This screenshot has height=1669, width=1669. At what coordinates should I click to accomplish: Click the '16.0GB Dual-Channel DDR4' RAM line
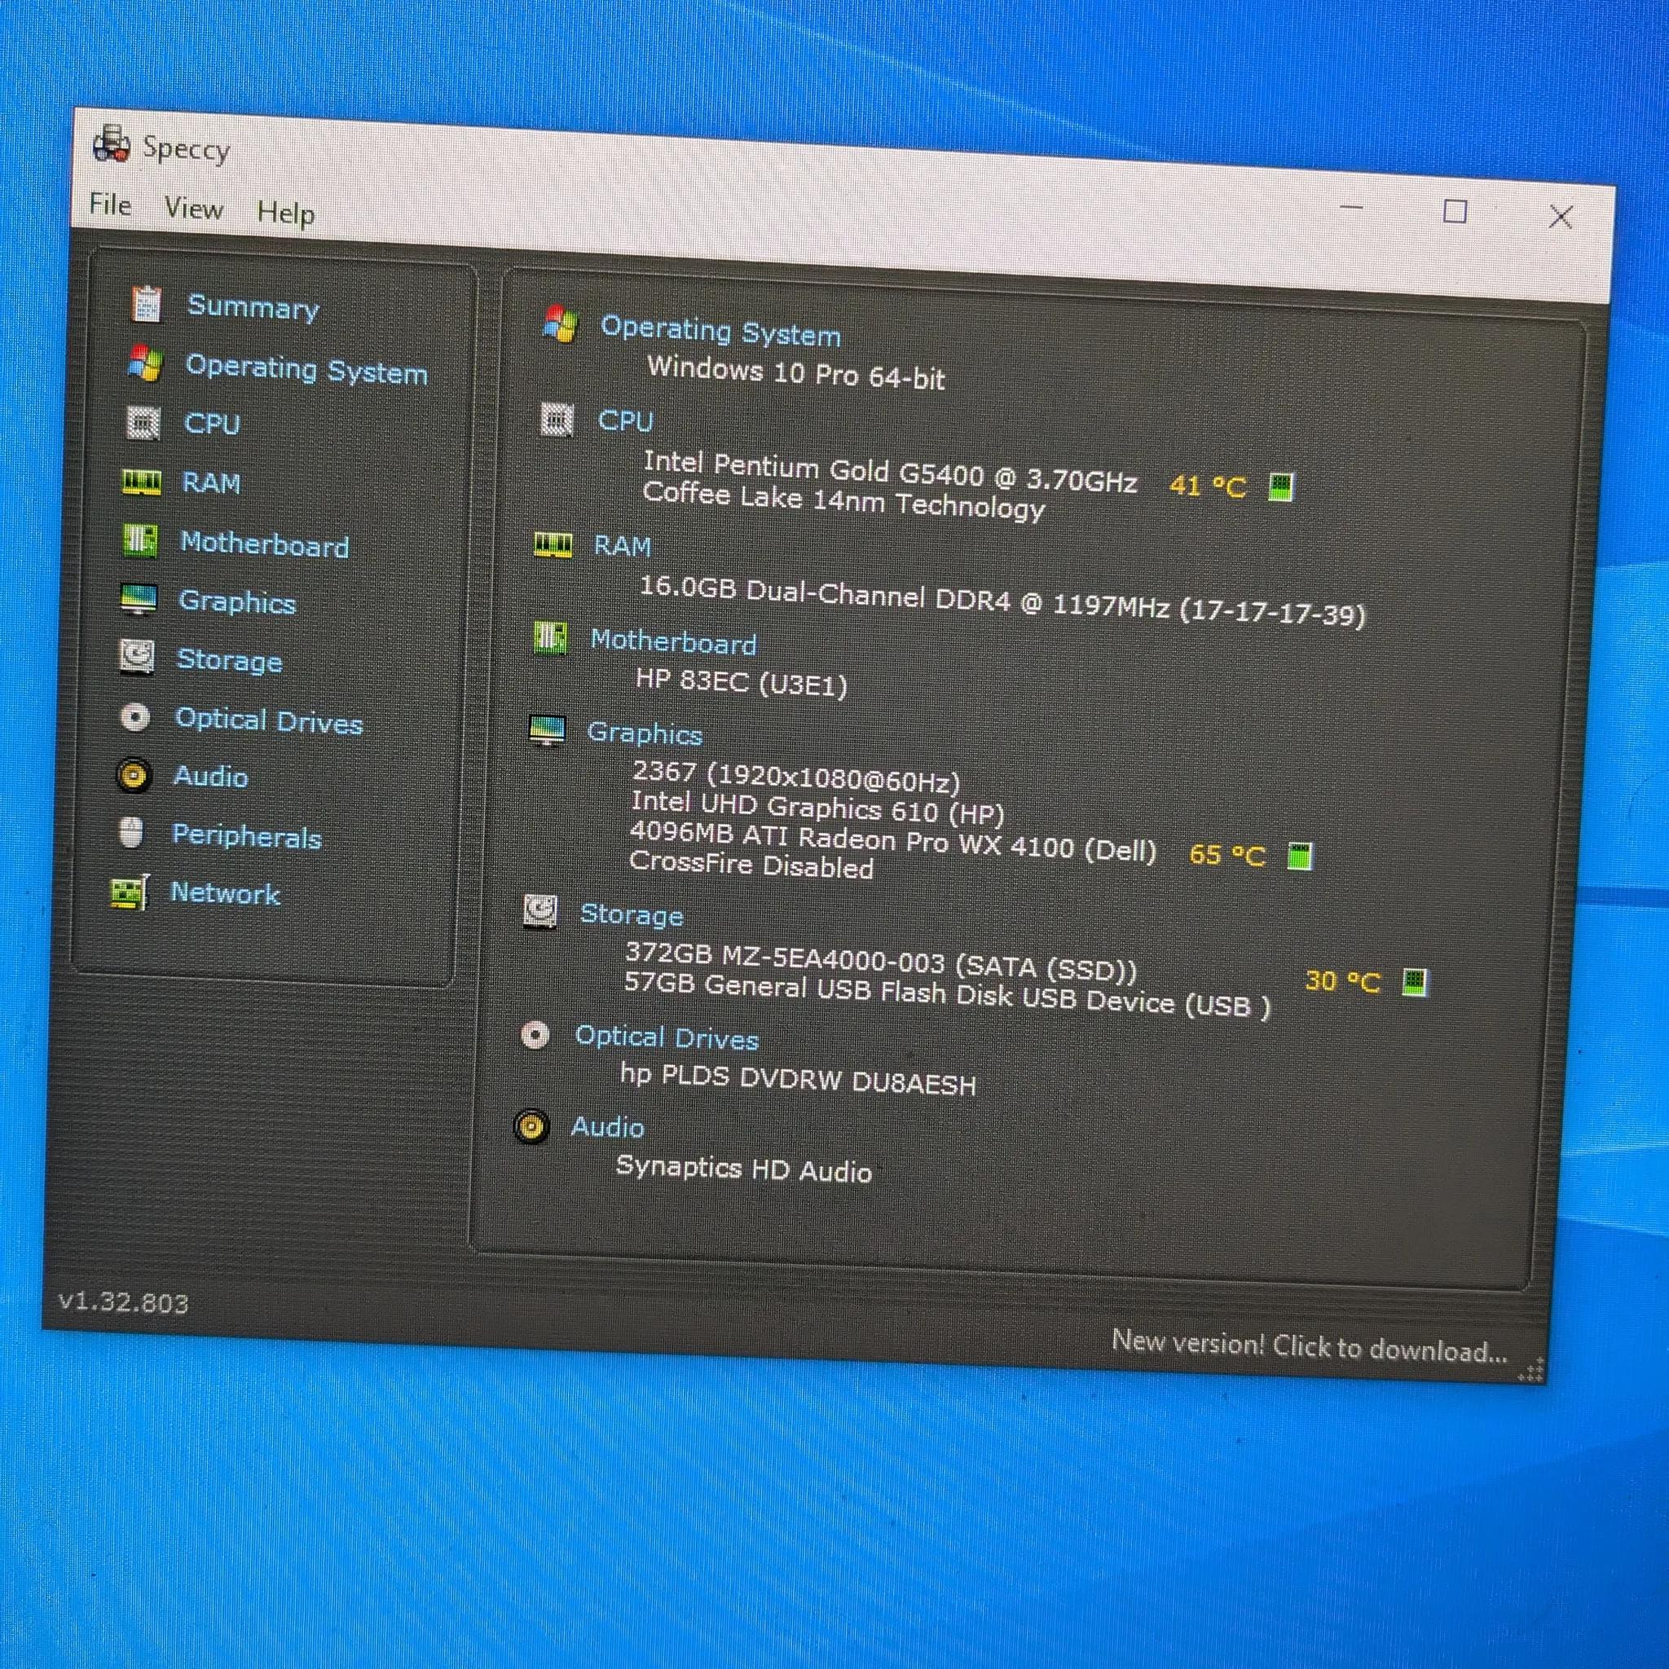coord(1003,600)
